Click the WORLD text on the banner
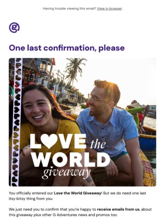The image size is (165, 220). pyautogui.click(x=71, y=159)
